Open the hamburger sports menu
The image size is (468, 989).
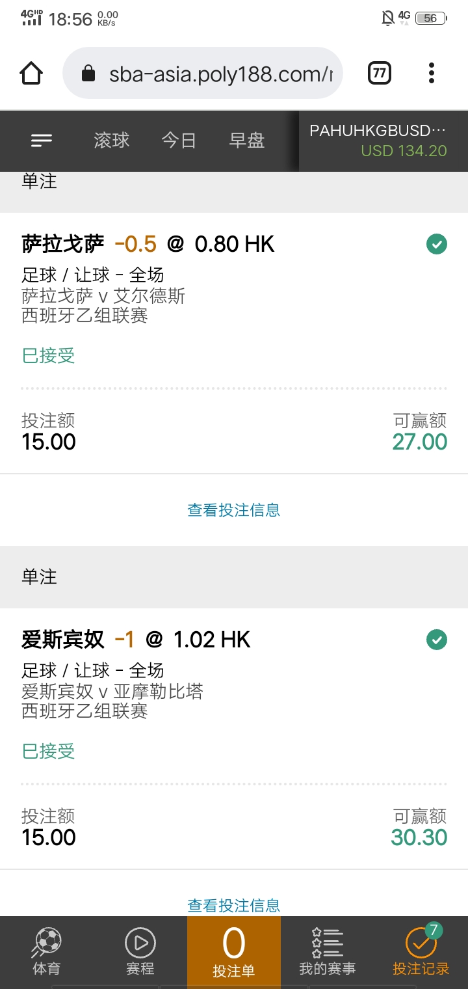pyautogui.click(x=42, y=141)
